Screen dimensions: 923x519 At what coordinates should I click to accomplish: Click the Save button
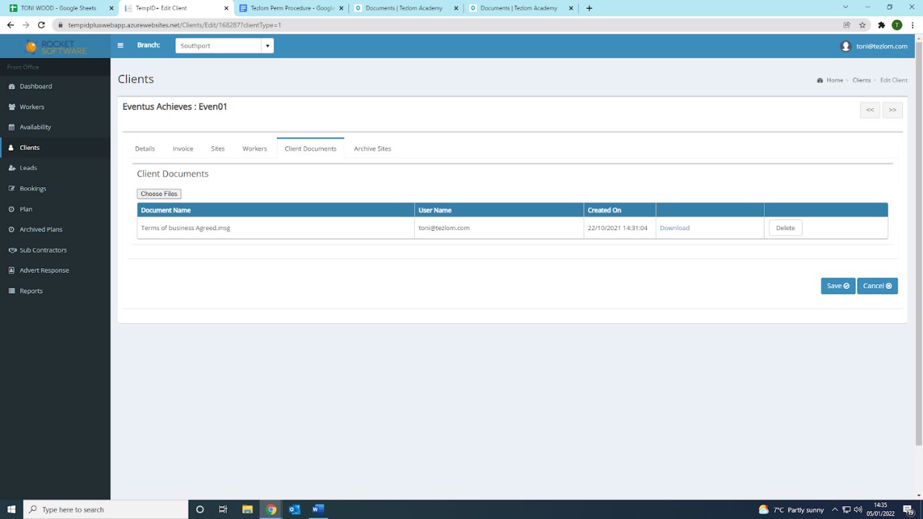[x=837, y=286]
